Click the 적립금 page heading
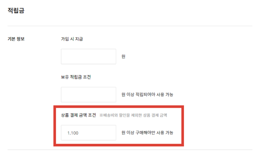This screenshot has height=157, width=258. (x=16, y=10)
